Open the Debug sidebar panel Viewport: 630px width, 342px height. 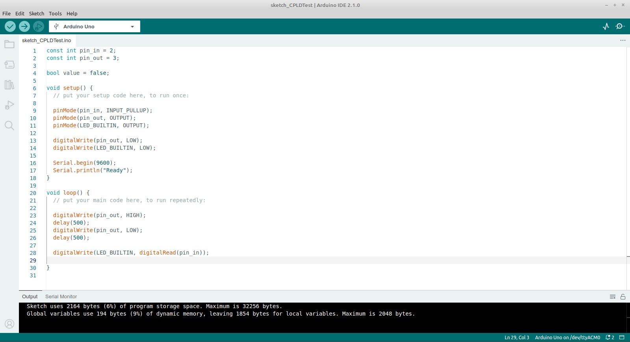click(x=9, y=105)
